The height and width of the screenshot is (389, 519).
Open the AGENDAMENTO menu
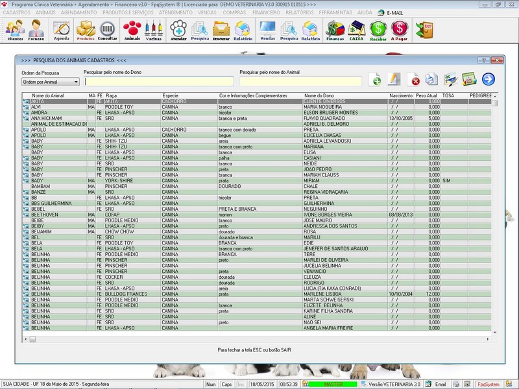coord(78,12)
